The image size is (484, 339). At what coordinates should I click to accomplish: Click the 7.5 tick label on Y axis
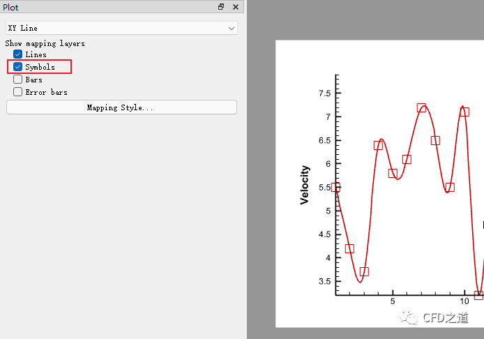click(324, 93)
